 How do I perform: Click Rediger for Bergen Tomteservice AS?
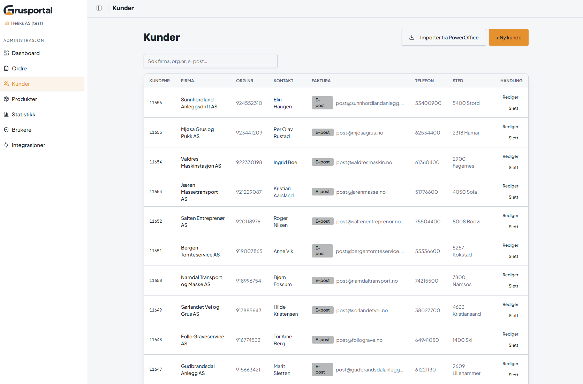pyautogui.click(x=510, y=245)
